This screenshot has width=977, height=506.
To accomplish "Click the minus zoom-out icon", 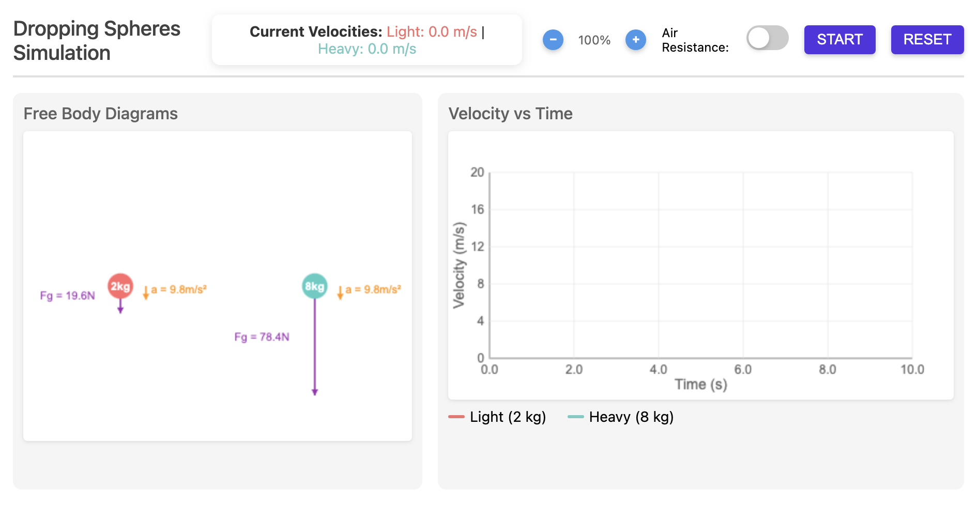I will [553, 40].
